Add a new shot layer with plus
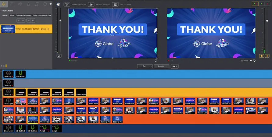Image resolution: width=272 pixels, height=137 pixels. point(19,20)
